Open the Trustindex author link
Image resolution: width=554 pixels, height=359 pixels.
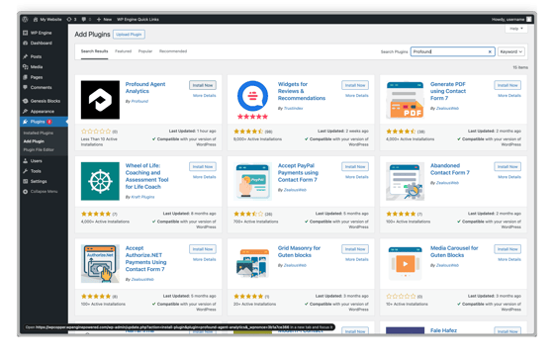pyautogui.click(x=293, y=109)
